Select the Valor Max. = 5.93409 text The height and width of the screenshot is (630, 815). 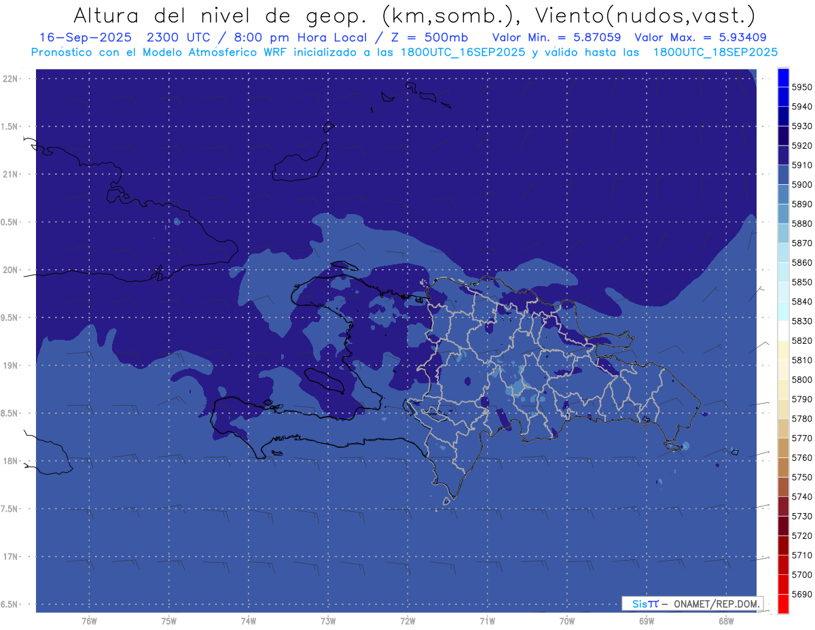point(700,37)
